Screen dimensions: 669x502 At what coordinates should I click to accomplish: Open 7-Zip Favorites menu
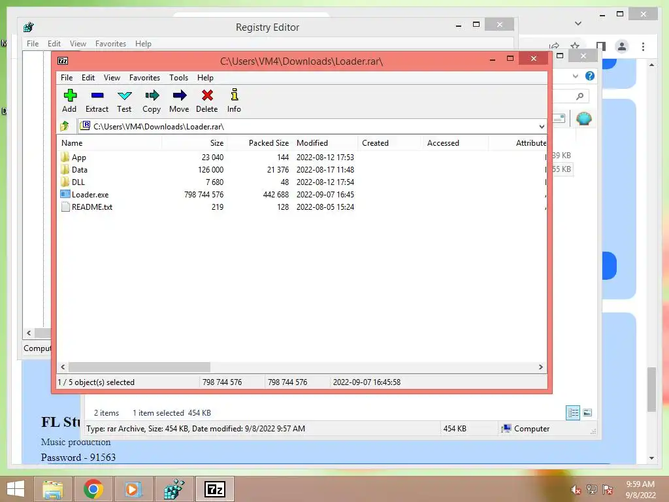(144, 78)
